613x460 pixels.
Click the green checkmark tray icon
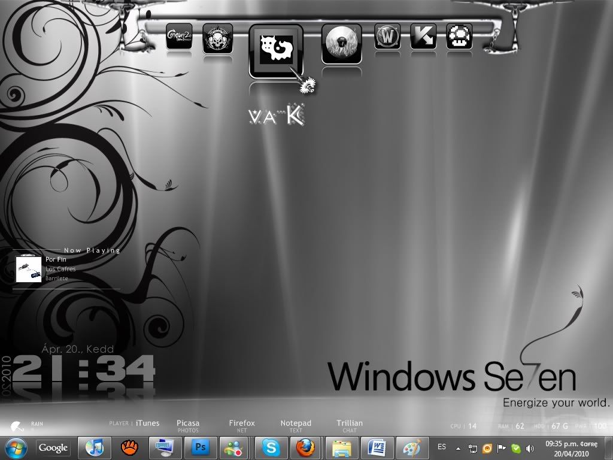pyautogui.click(x=516, y=449)
